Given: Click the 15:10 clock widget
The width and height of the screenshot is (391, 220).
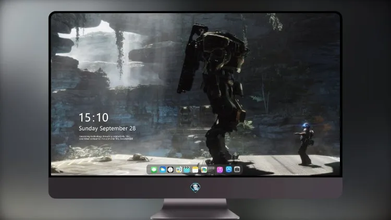Looking at the screenshot, I should [x=93, y=117].
